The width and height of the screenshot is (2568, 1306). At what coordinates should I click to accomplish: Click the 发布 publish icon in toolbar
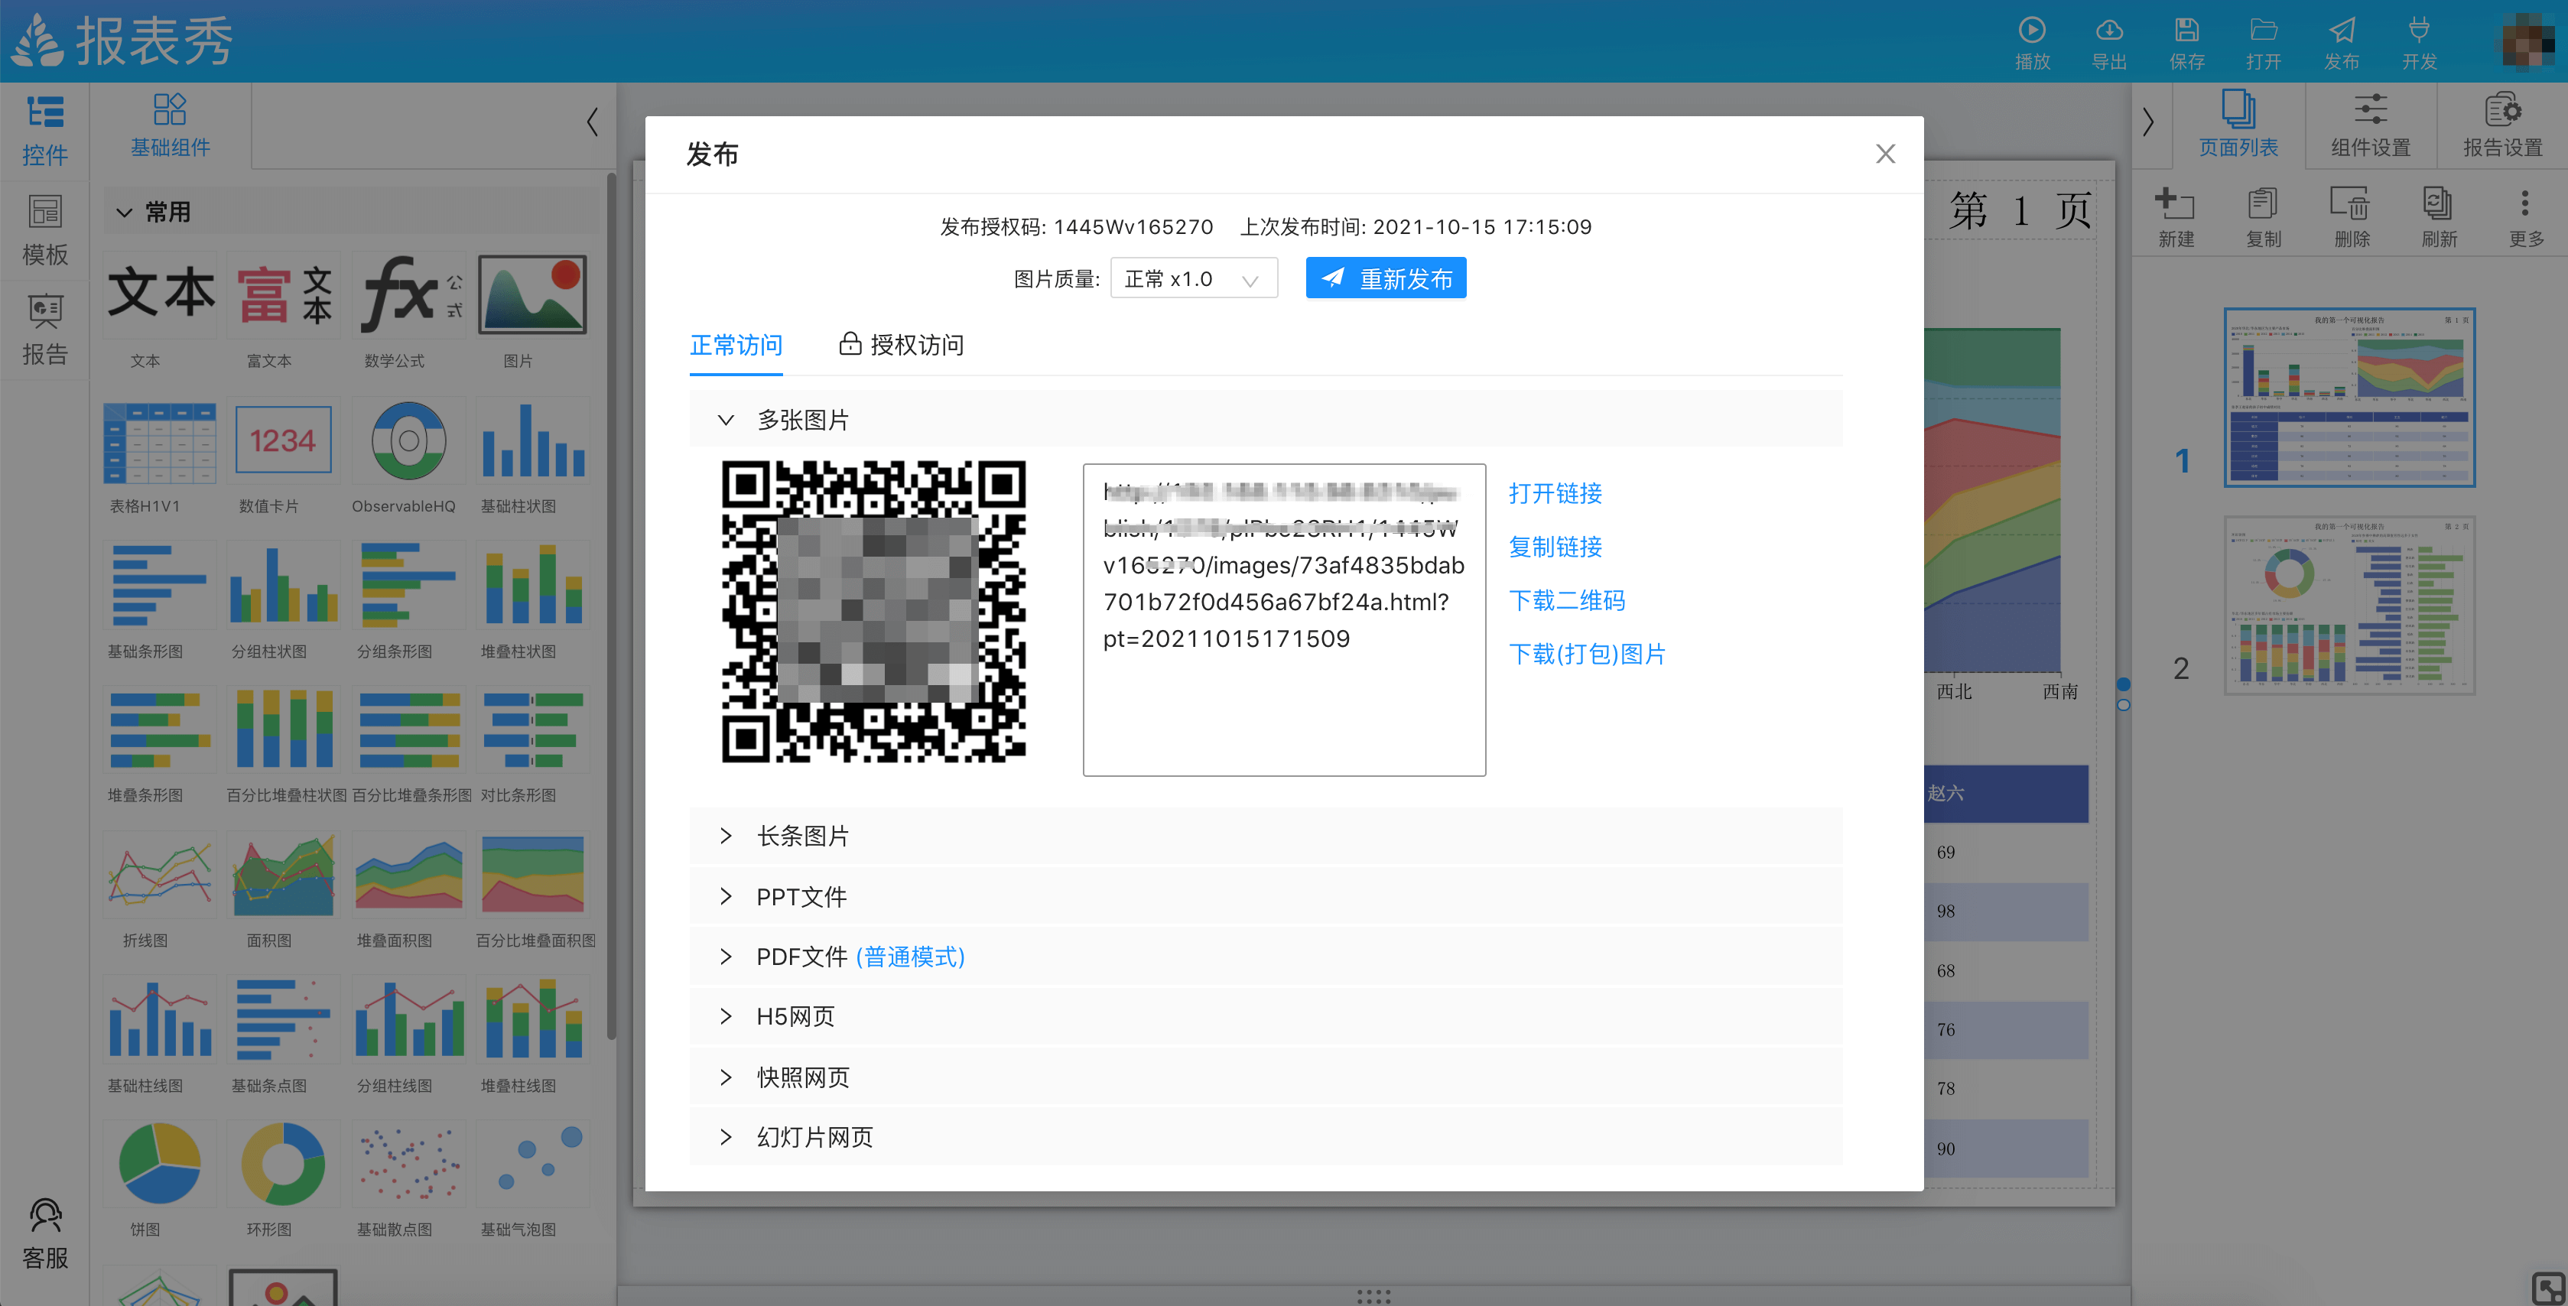(x=2342, y=30)
